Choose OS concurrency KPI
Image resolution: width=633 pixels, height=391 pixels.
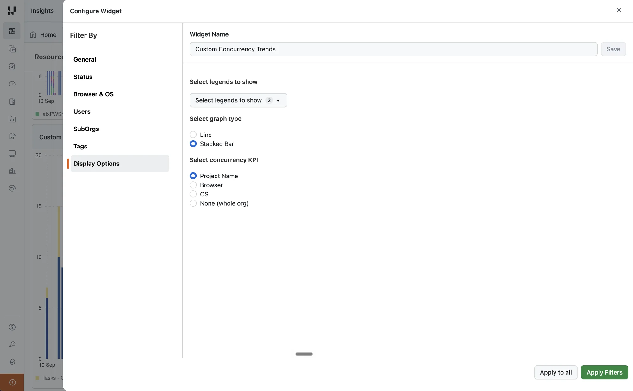(x=193, y=194)
